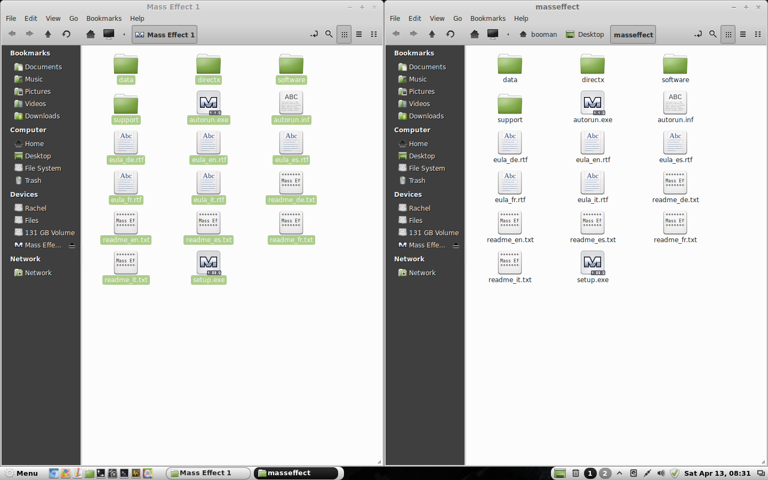Click masseffect taskbar window button
This screenshot has height=480, width=768.
point(296,473)
